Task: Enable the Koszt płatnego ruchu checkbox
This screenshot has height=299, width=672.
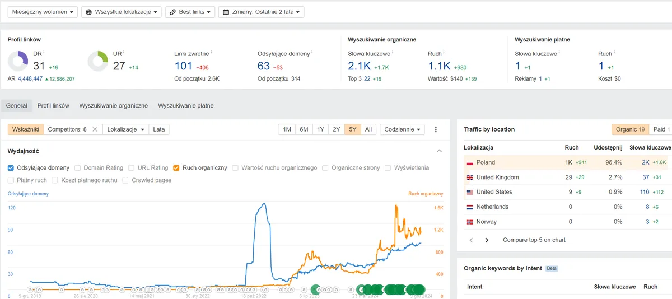Action: 55,180
